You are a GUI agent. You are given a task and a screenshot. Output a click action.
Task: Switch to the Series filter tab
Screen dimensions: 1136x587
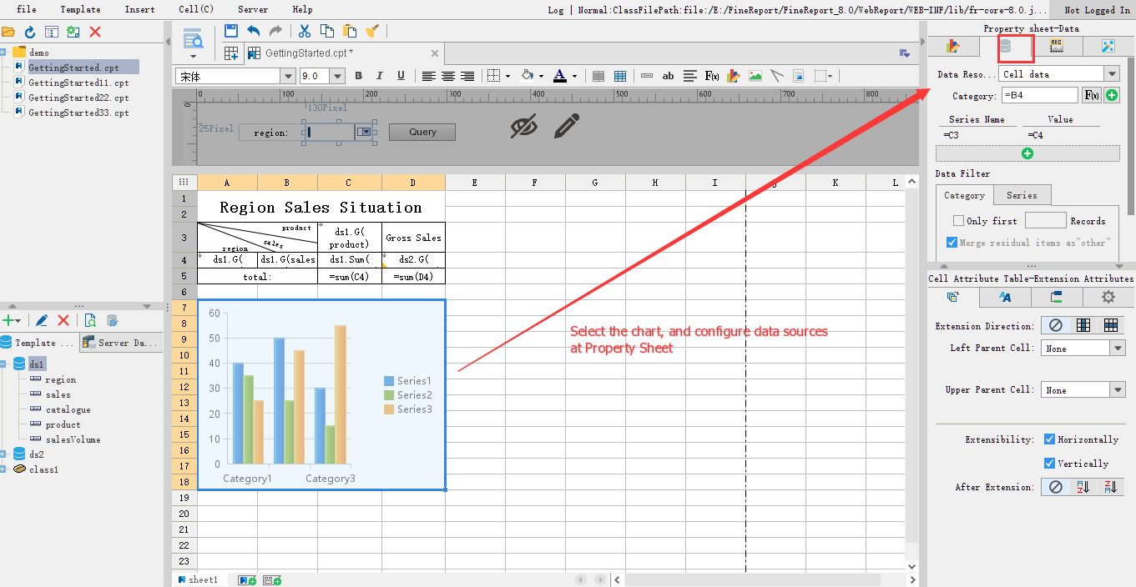point(1022,195)
